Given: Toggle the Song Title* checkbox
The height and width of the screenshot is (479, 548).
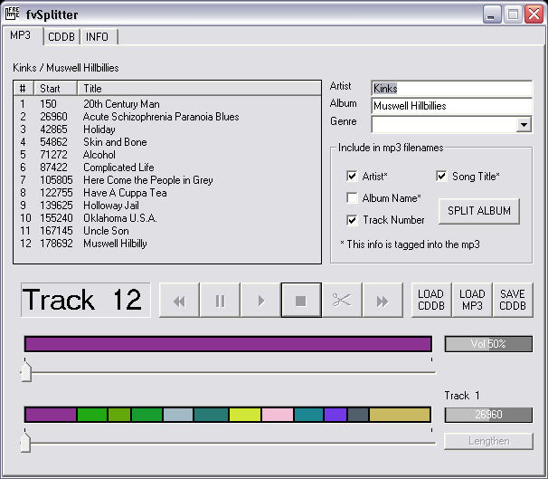Looking at the screenshot, I should click(441, 176).
